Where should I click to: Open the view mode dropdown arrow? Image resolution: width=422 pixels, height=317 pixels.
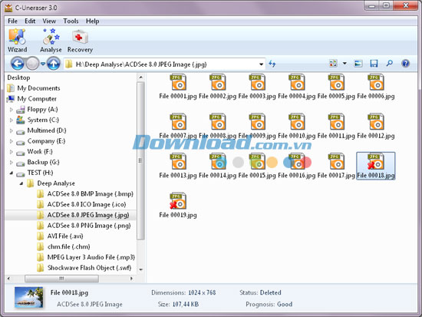click(345, 64)
